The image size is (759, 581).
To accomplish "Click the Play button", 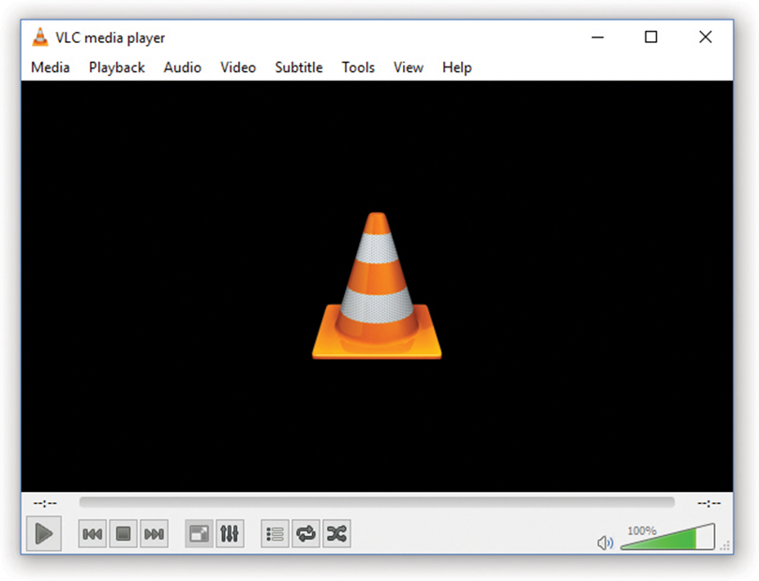I will pyautogui.click(x=44, y=533).
